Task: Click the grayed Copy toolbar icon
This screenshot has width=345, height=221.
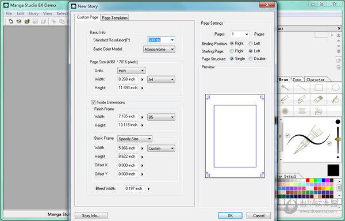Action: point(62,21)
